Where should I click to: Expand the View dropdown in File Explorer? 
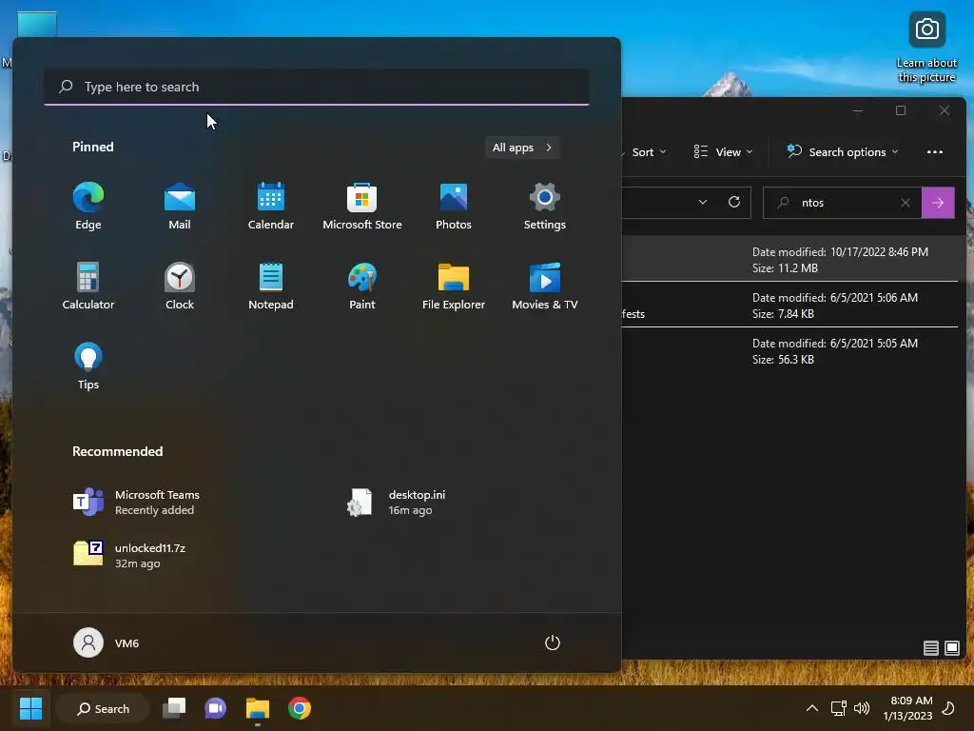click(x=723, y=152)
